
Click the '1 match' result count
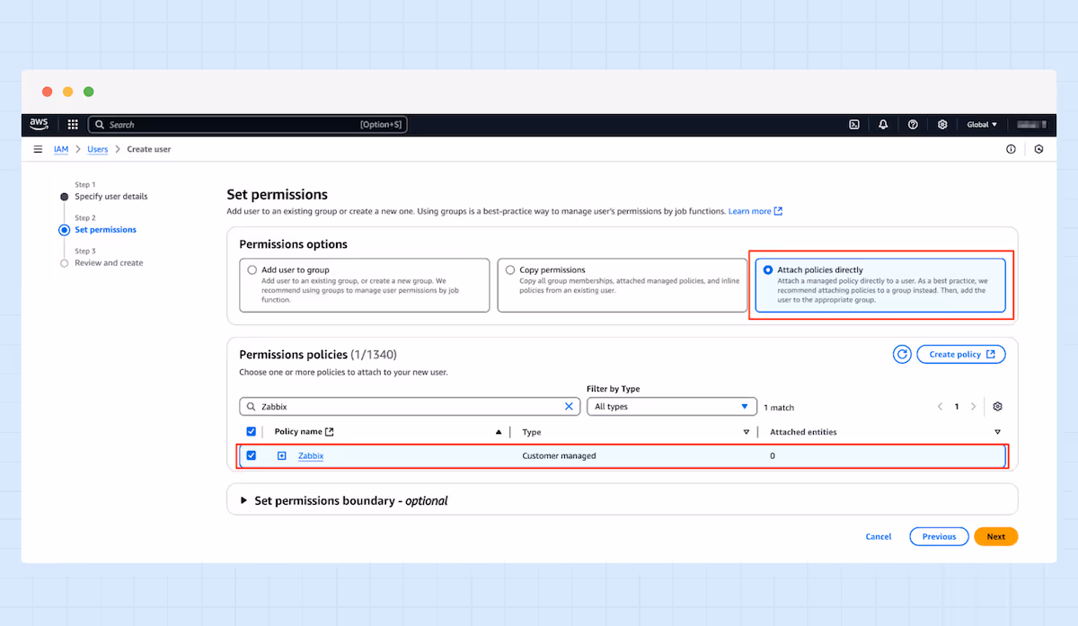point(779,408)
